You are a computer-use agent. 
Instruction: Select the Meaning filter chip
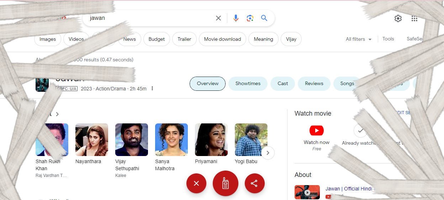pos(263,39)
